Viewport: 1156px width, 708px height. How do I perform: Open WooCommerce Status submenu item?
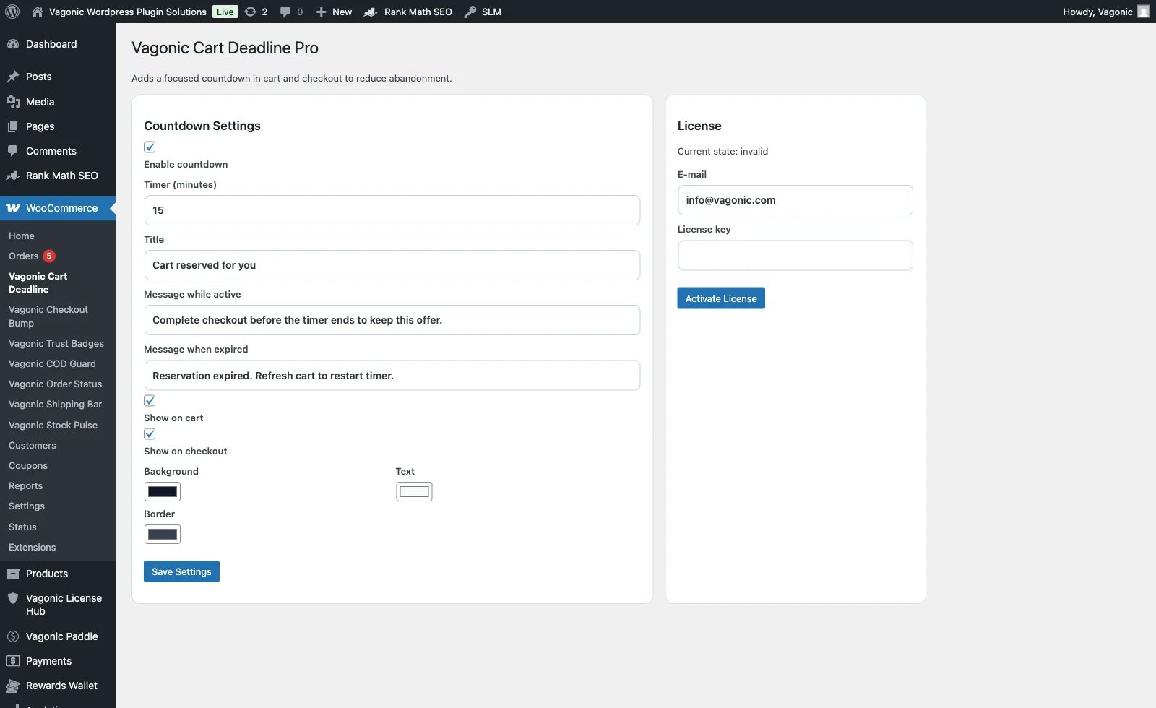pyautogui.click(x=22, y=527)
